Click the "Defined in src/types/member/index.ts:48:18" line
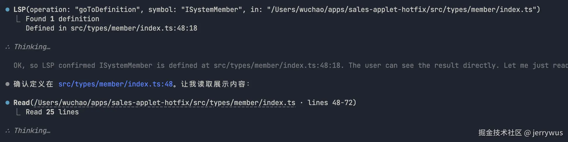568x142 pixels. [x=111, y=28]
